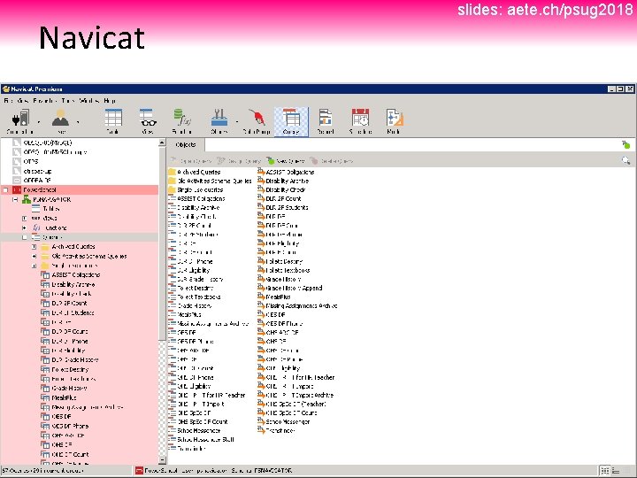Open the dropdown arrow beside Connection button
The height and width of the screenshot is (478, 637).
point(39,122)
